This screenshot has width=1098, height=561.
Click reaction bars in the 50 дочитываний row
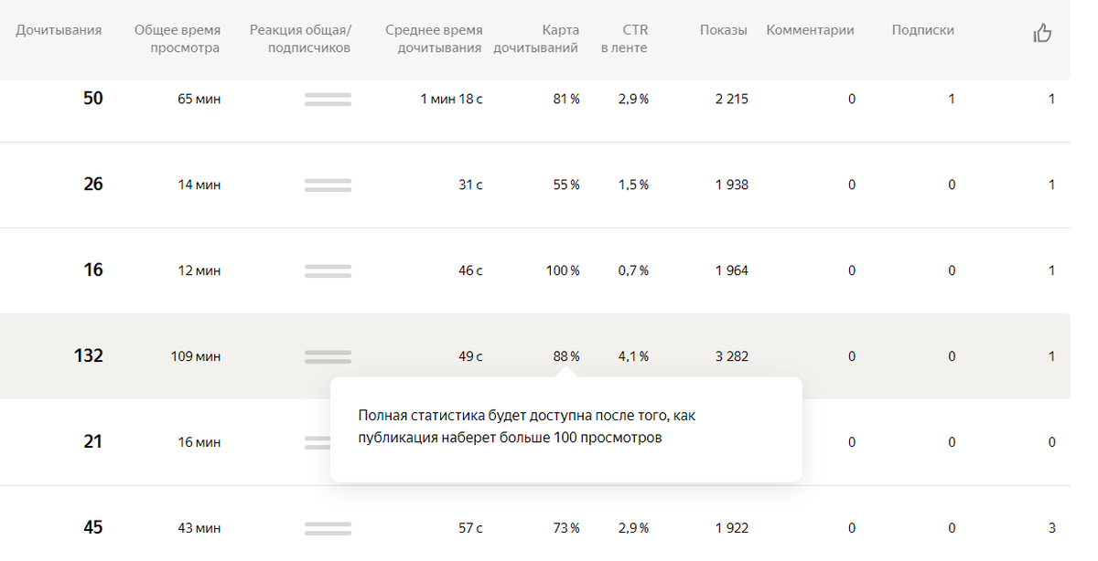click(328, 100)
